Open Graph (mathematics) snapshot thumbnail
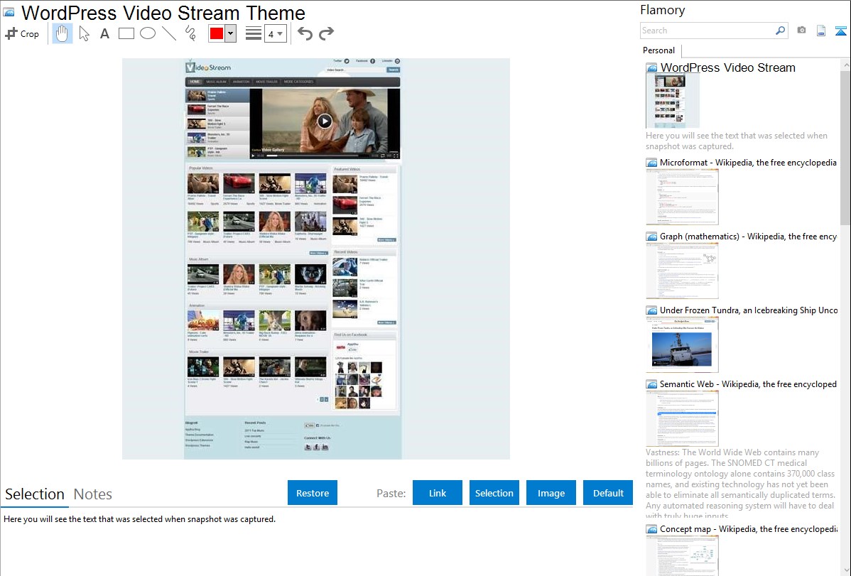 coord(682,271)
